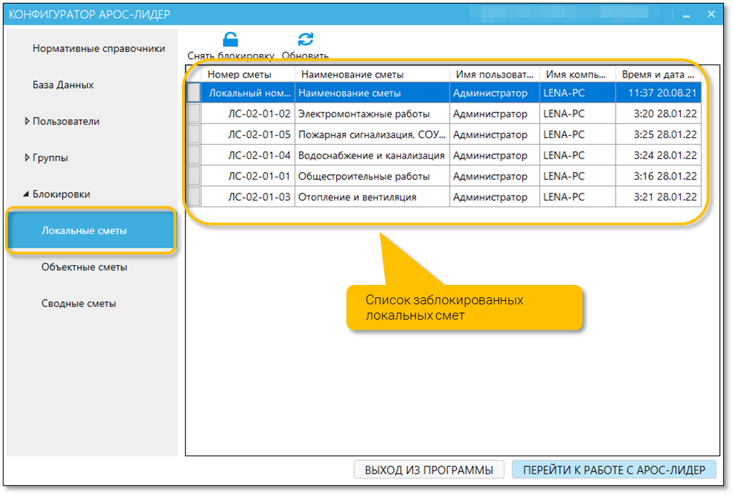
Task: Click Администратор in ЛС-02-01-02 row
Action: [495, 114]
